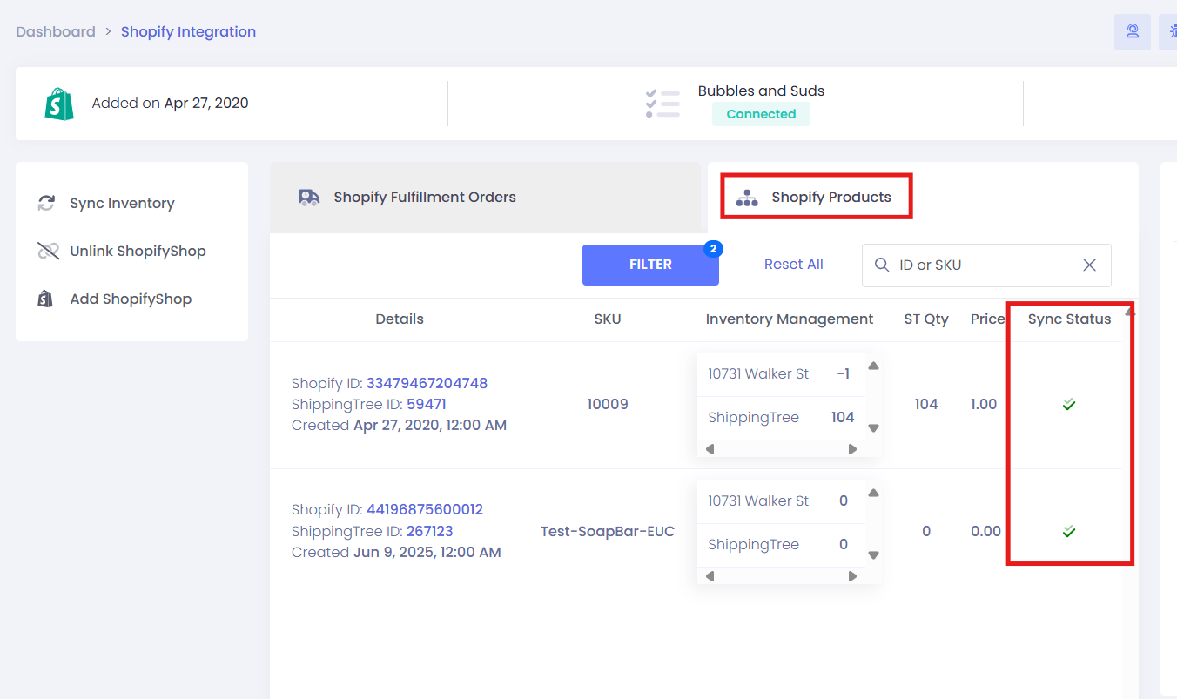Click the Connected status badge
The width and height of the screenshot is (1177, 699).
coord(761,114)
